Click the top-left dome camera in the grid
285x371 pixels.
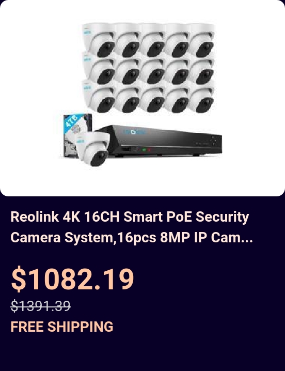99,40
